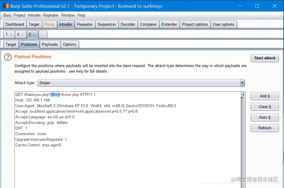
Task: Click the Clear § button
Action: [x=264, y=107]
